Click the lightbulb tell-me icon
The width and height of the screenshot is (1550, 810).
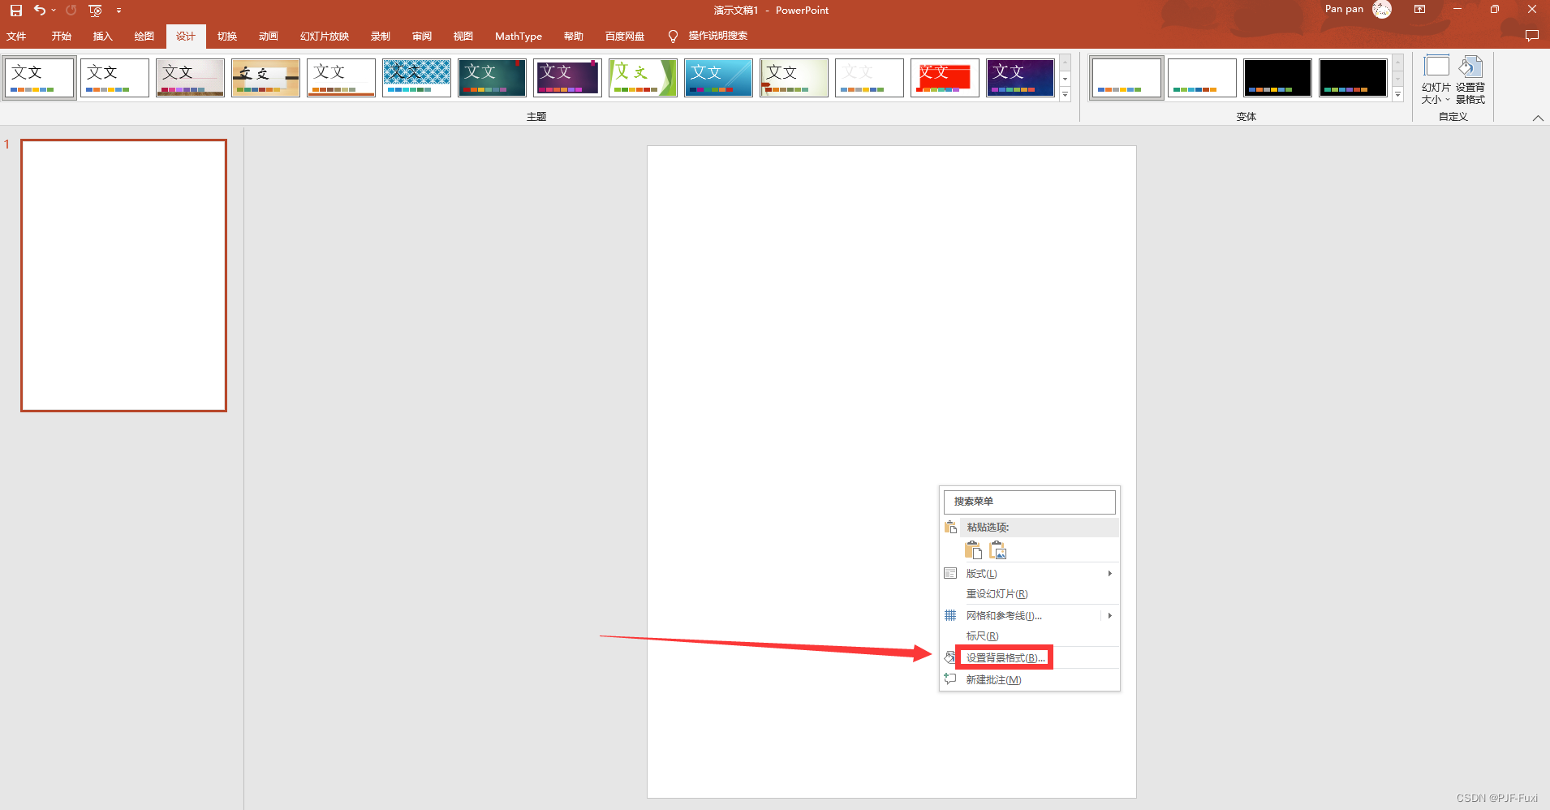(x=673, y=37)
